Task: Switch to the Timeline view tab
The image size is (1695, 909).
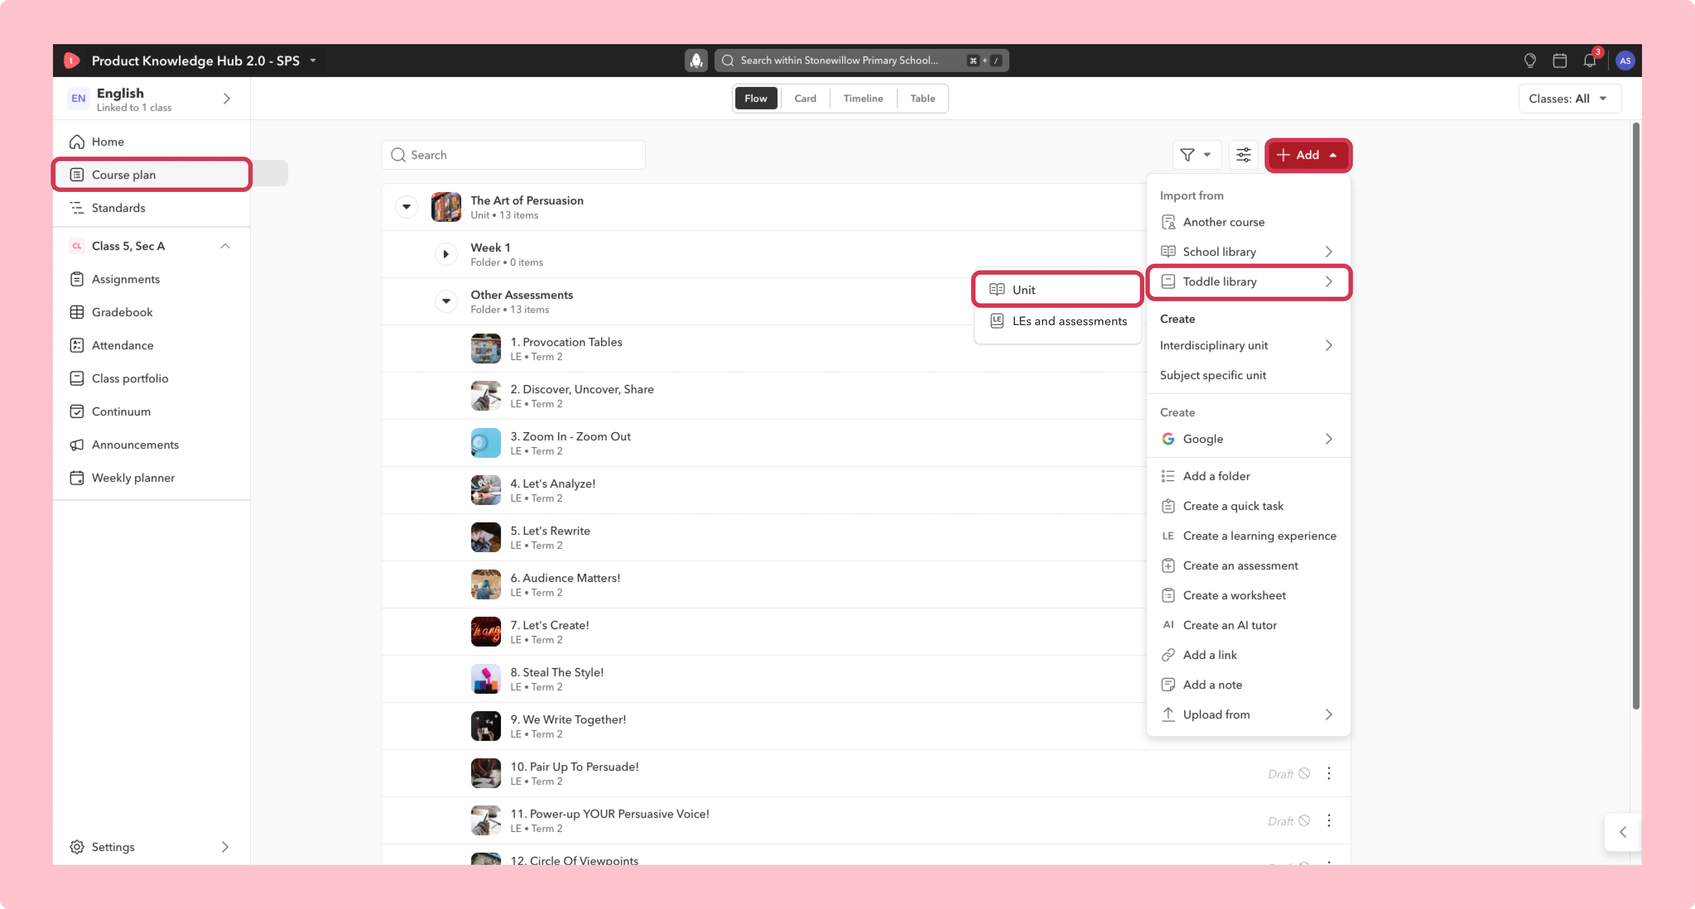Action: 863,99
